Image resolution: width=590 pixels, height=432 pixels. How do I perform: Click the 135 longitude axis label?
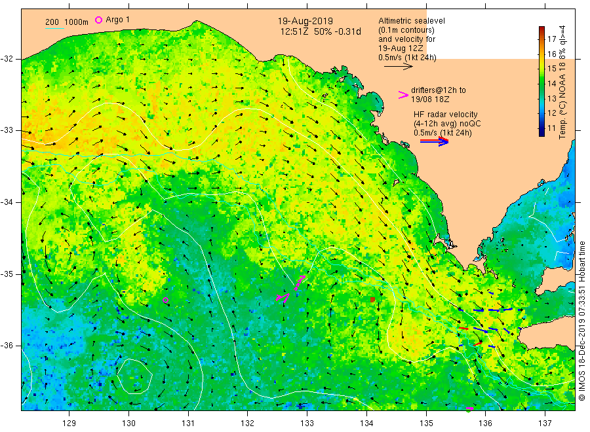[426, 423]
